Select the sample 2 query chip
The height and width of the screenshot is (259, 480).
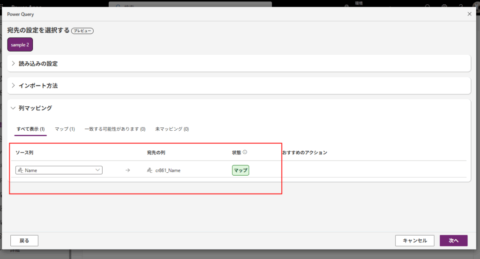20,45
